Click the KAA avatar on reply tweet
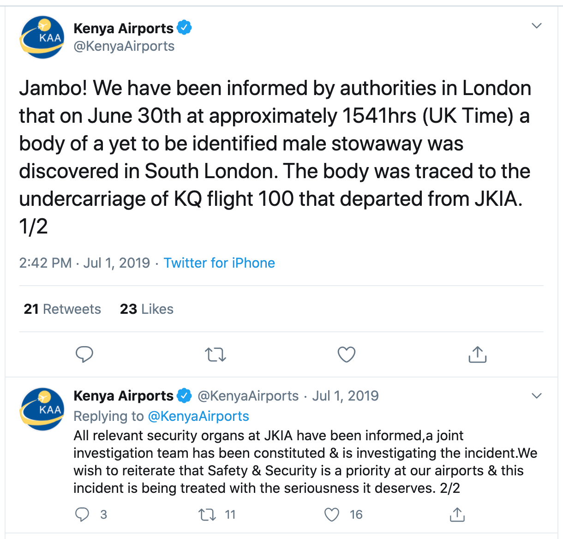The image size is (563, 539). [x=42, y=409]
